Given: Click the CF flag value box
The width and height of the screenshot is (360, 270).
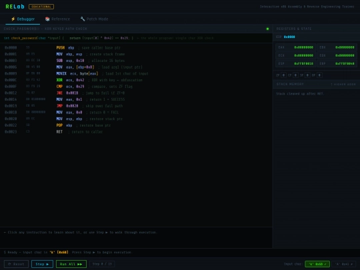Looking at the screenshot, I should click(x=295, y=75).
